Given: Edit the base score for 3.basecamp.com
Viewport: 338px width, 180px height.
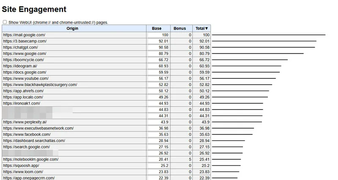Looking at the screenshot, I should point(158,41).
